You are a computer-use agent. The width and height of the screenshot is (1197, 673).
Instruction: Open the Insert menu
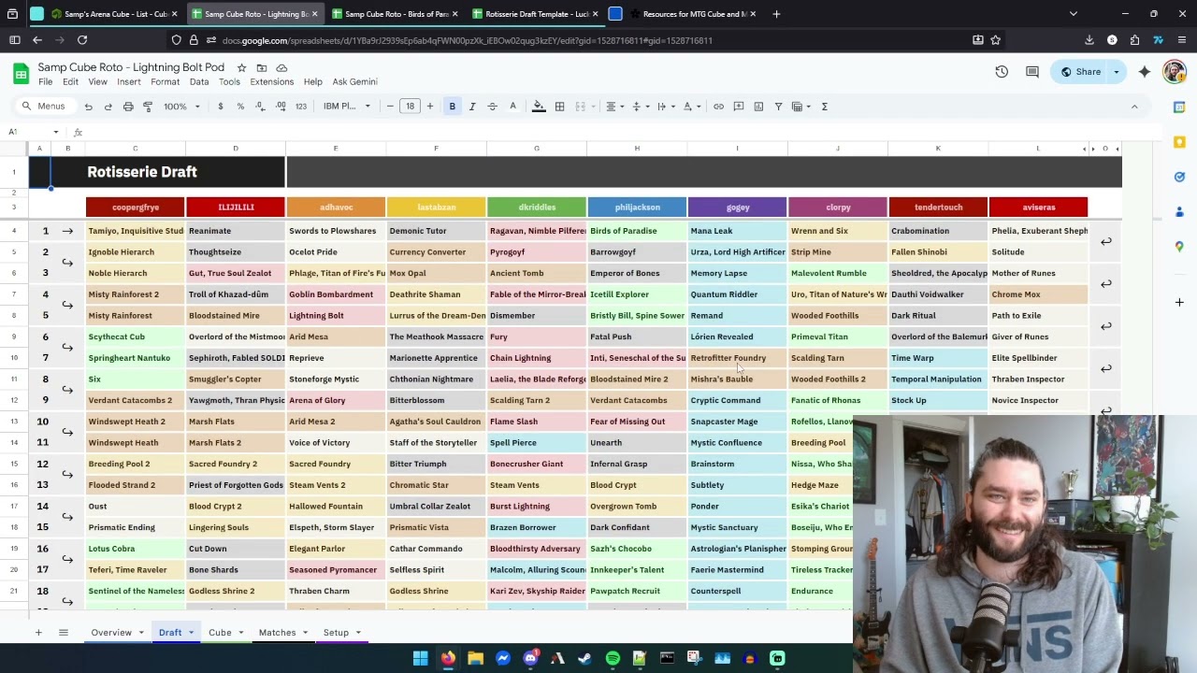[x=129, y=82]
